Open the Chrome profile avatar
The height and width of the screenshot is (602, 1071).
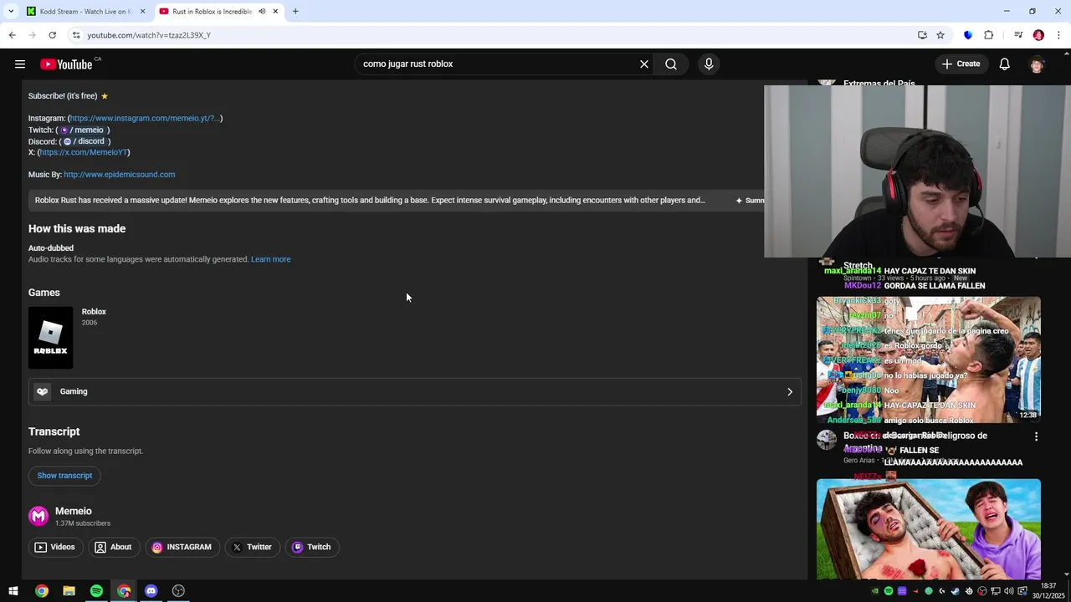coord(1038,35)
